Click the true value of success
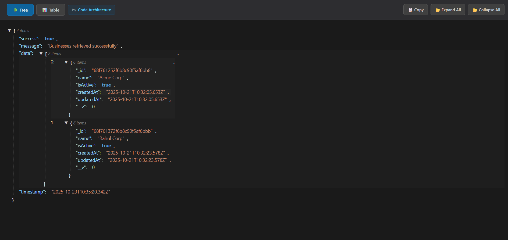 [49, 39]
